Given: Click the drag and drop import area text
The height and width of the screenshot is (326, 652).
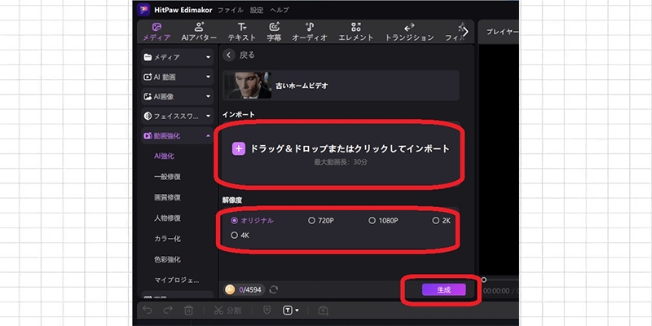Looking at the screenshot, I should [350, 149].
